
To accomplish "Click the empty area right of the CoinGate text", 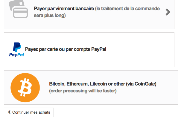I will pyautogui.click(x=167, y=88).
